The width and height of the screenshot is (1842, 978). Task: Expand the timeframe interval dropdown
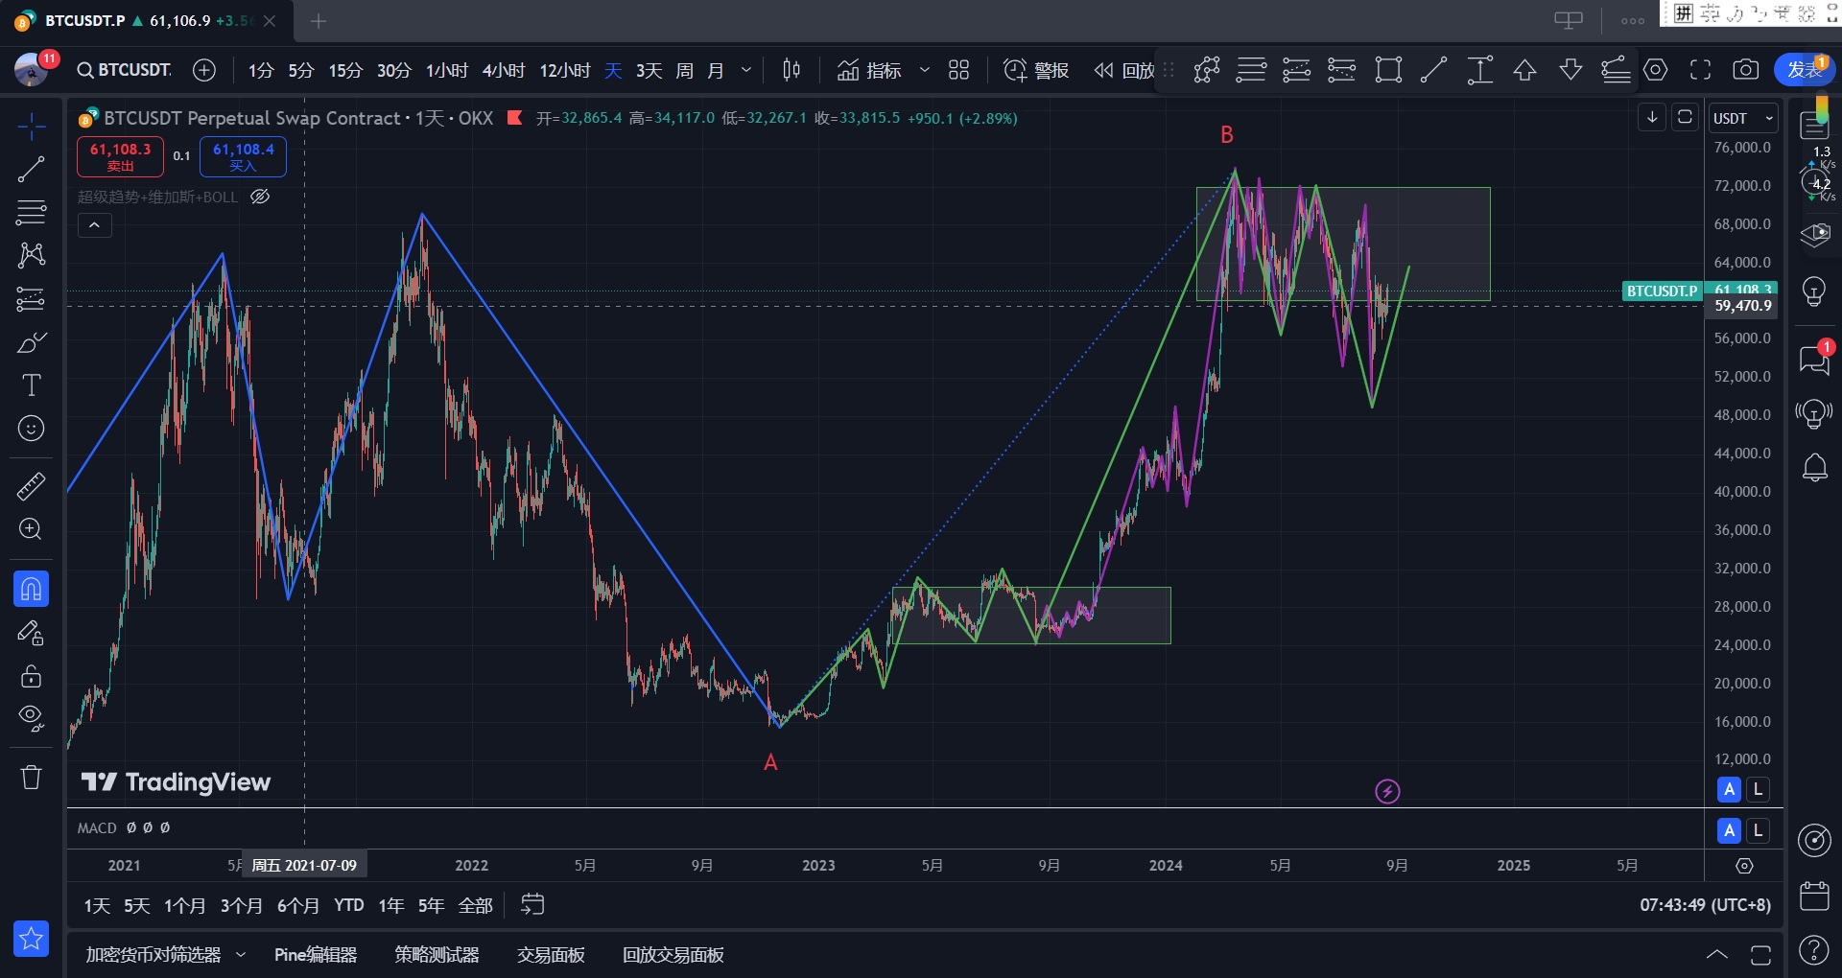click(x=746, y=70)
